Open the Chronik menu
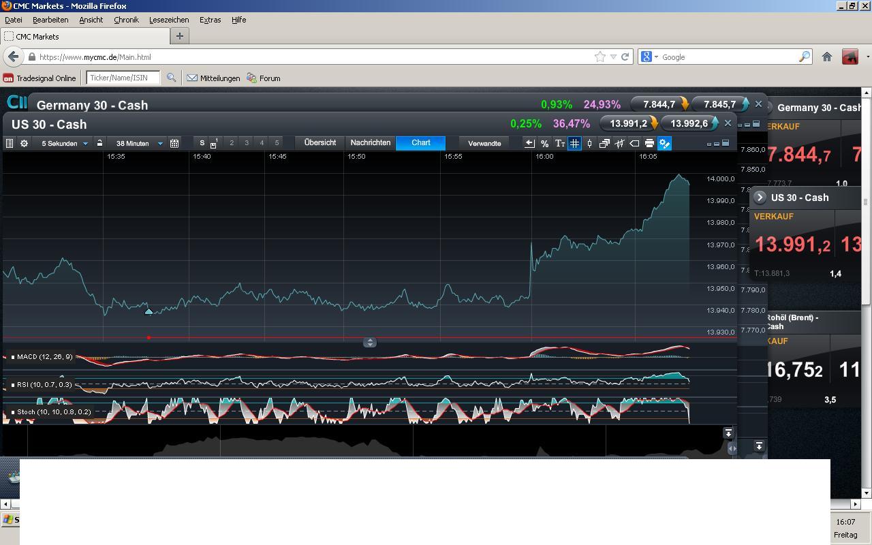Viewport: 872px width, 545px height. [x=126, y=20]
